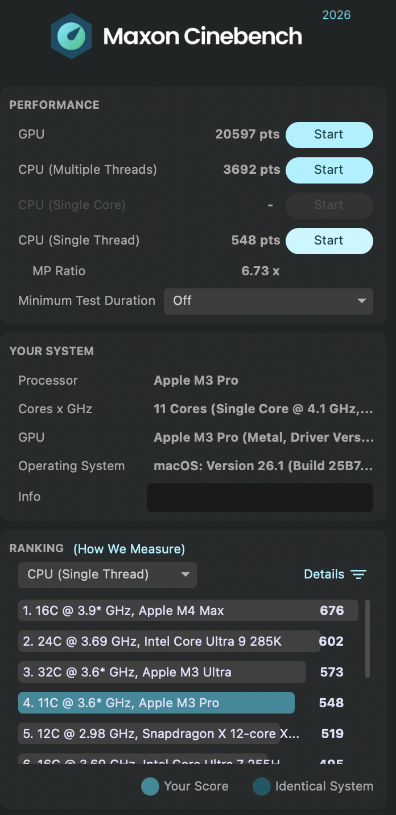The width and height of the screenshot is (396, 815).
Task: Click the Identical System legend circle
Action: point(262,787)
